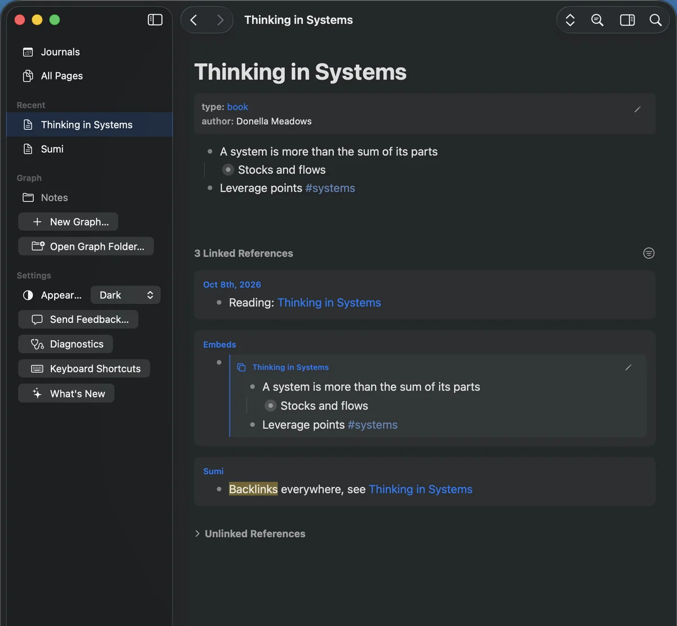Open the Sumi page from Recent
This screenshot has height=626, width=677.
click(x=89, y=149)
